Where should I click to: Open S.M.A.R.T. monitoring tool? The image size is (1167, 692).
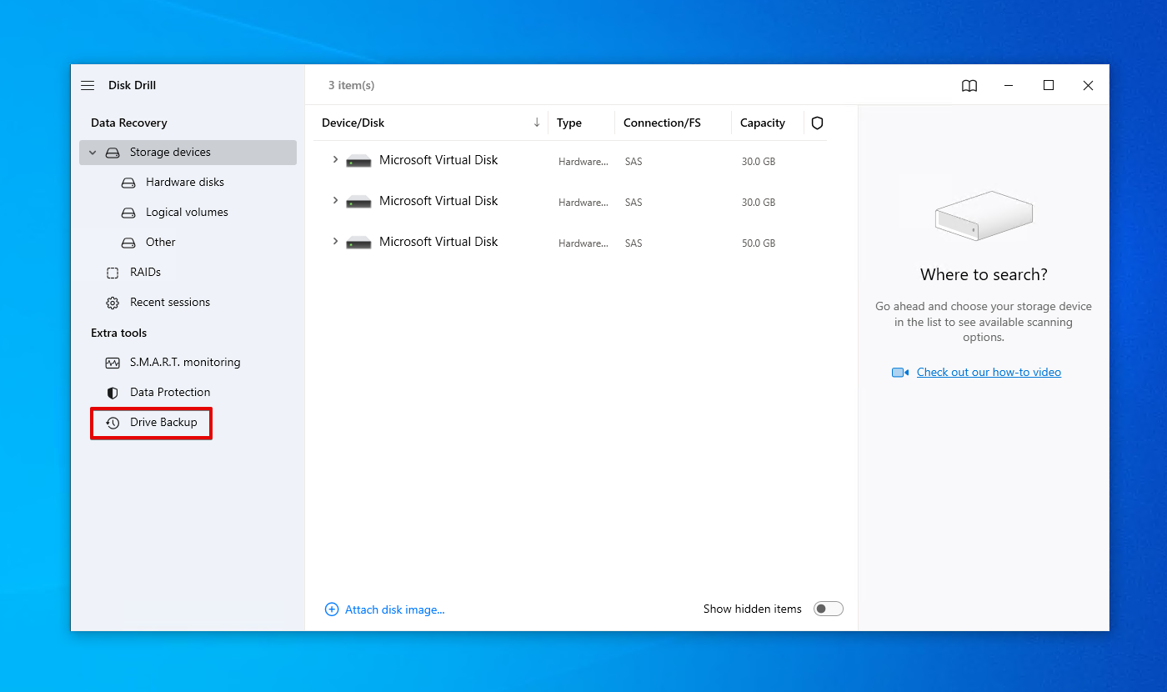pyautogui.click(x=185, y=362)
